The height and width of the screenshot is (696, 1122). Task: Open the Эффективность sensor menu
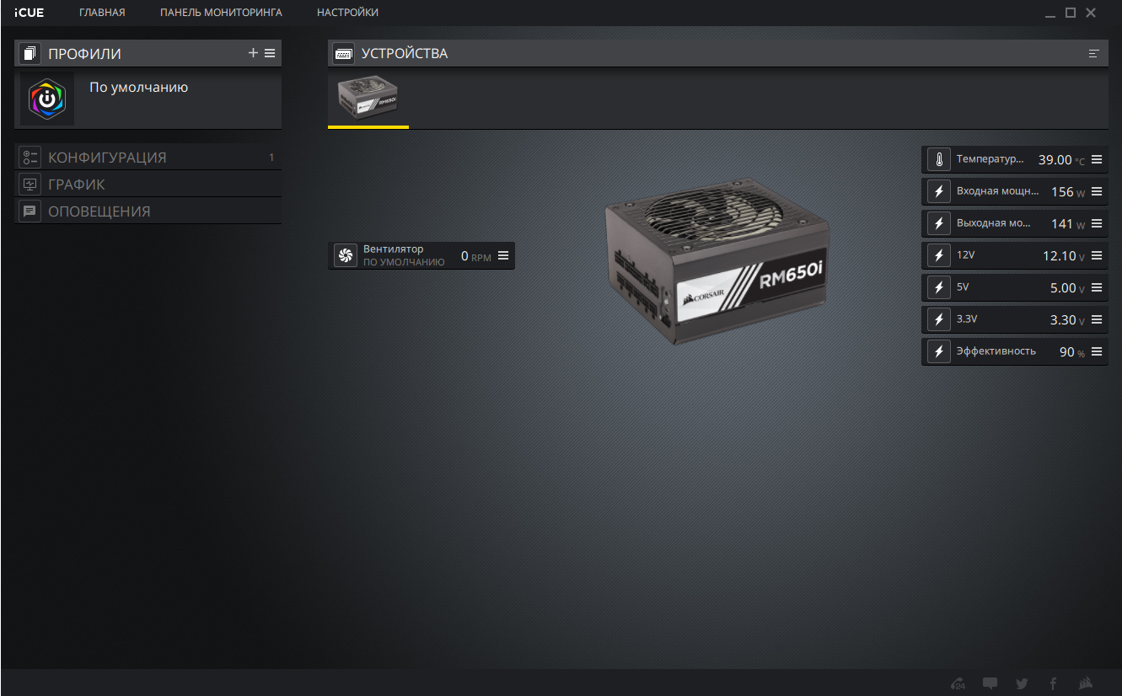click(1097, 351)
